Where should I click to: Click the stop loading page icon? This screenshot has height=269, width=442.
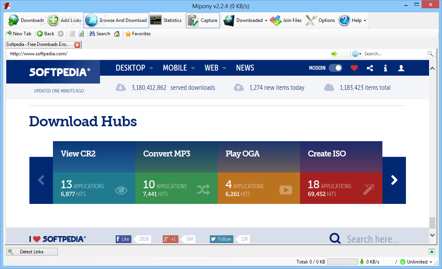[x=73, y=34]
